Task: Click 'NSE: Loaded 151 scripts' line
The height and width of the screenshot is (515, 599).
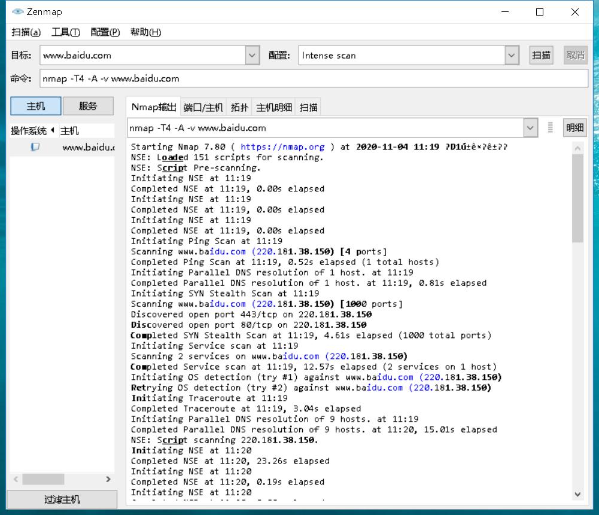Action: click(227, 157)
